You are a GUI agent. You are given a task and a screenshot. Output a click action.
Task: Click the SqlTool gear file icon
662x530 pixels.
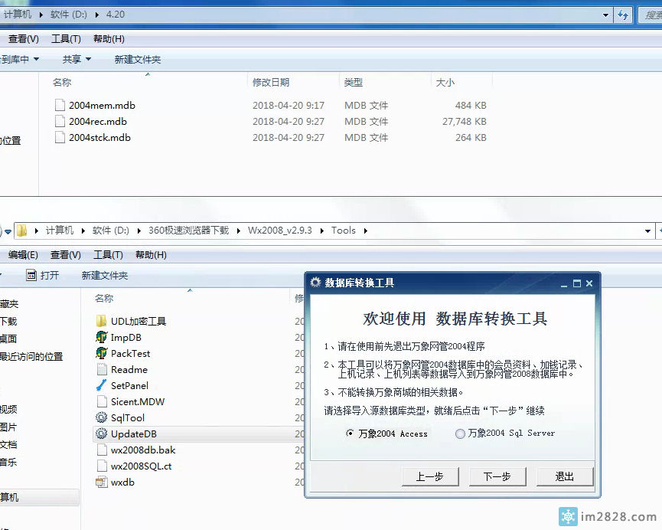pos(101,418)
